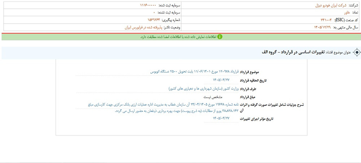
Task: Click the date value in 'تاریخ مؤثر اجرای تغییرات' row
Action: [221, 118]
